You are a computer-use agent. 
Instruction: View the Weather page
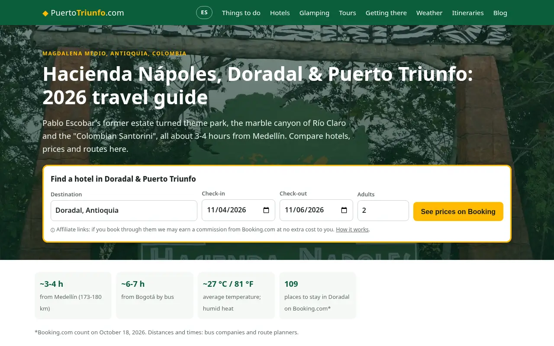tap(429, 13)
